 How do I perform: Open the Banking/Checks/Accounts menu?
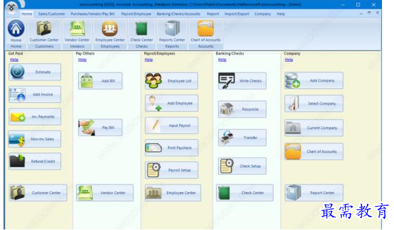click(x=178, y=14)
